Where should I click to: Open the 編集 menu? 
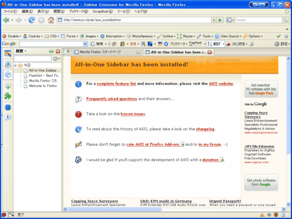coord(27,11)
